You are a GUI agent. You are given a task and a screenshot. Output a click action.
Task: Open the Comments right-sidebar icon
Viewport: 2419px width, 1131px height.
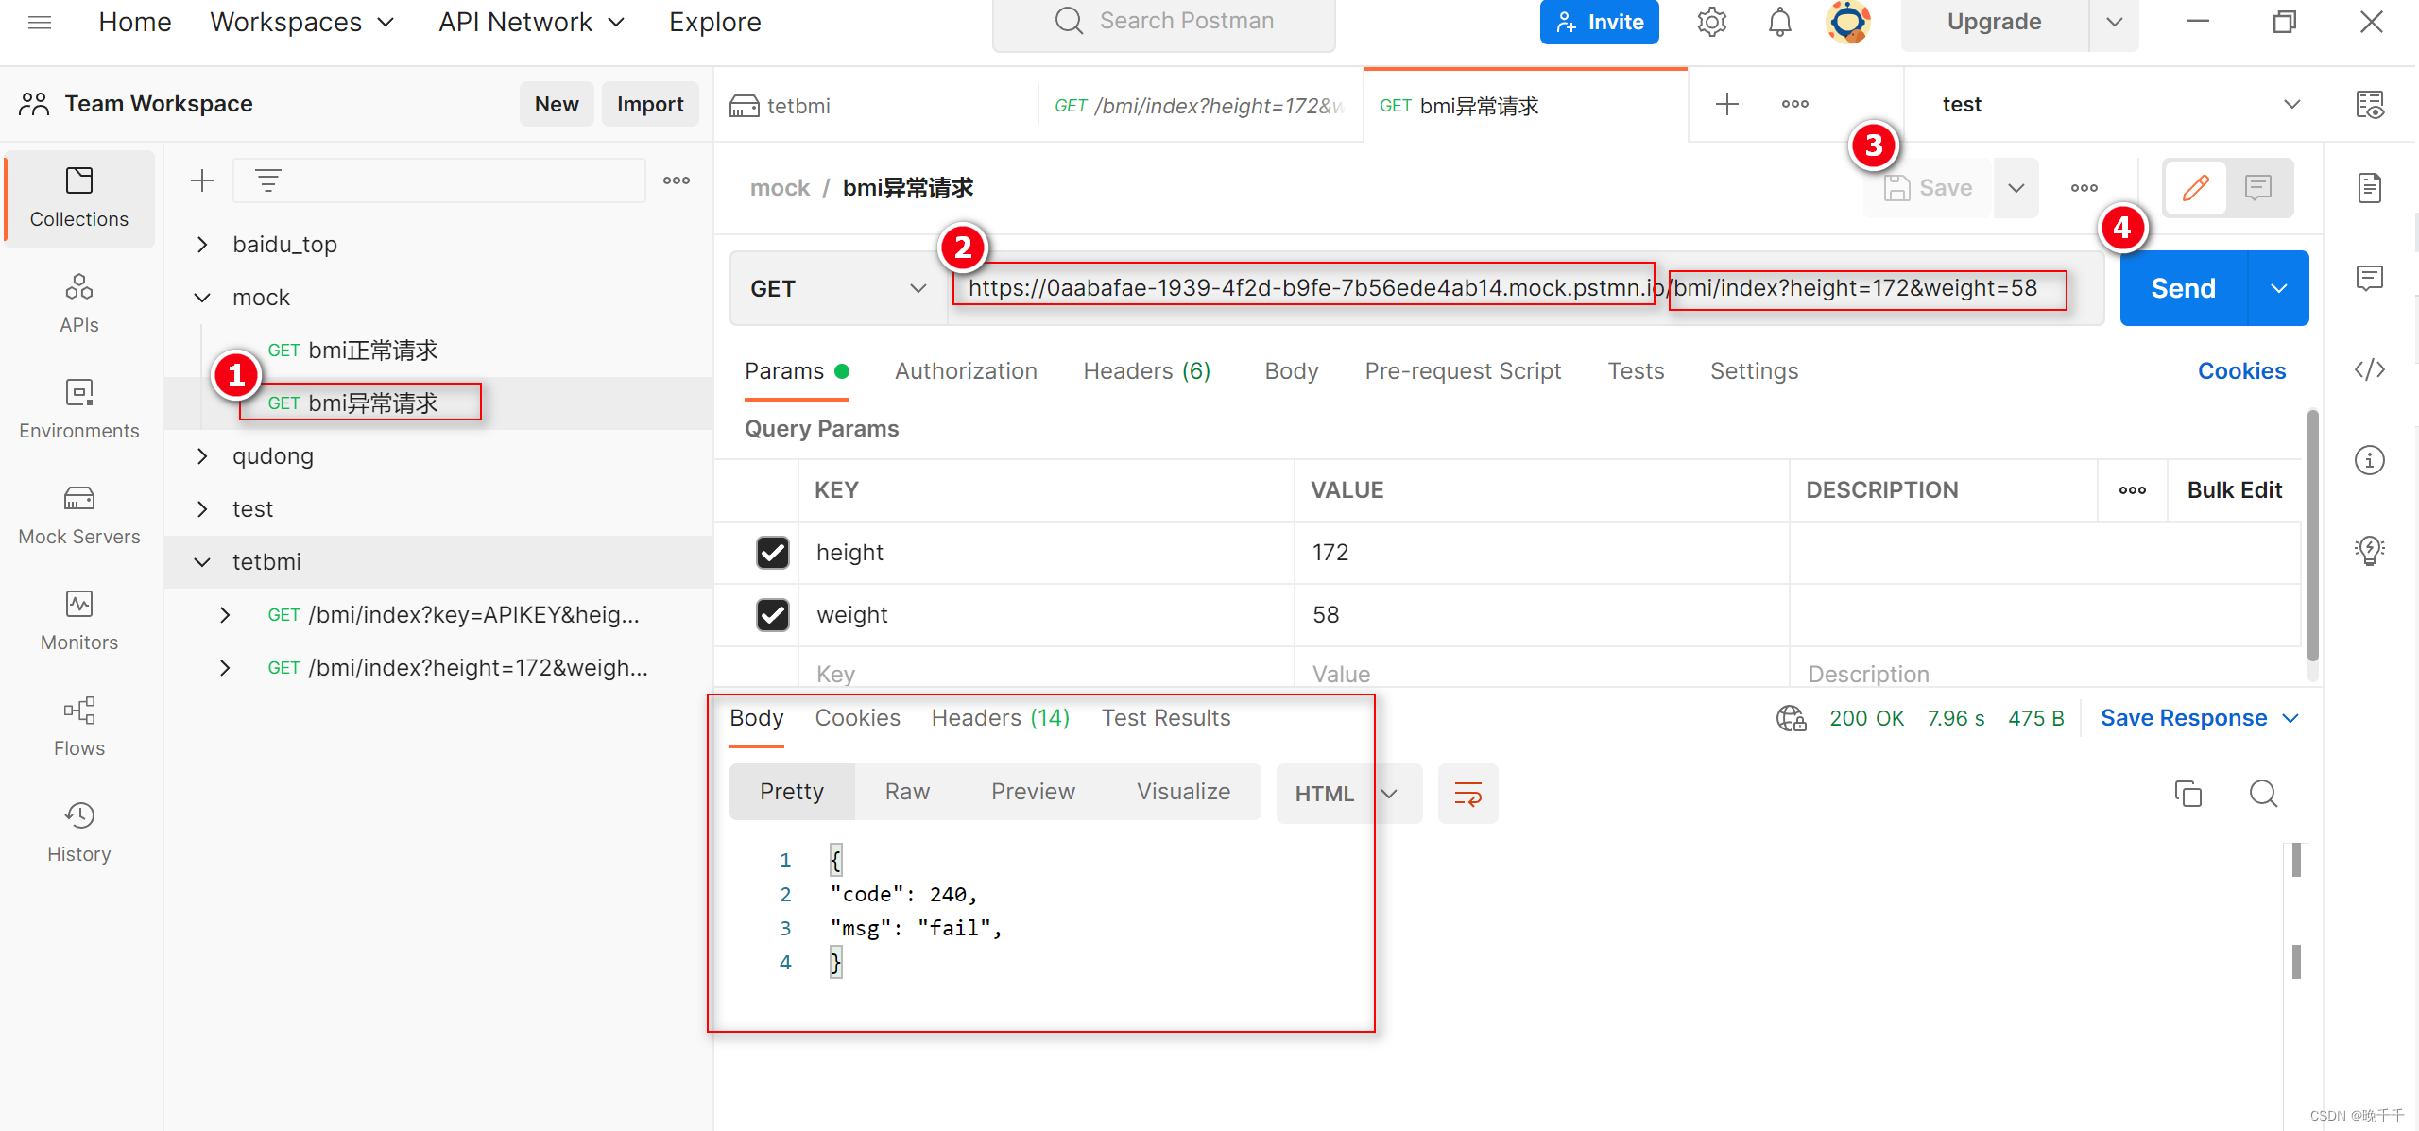point(2370,278)
